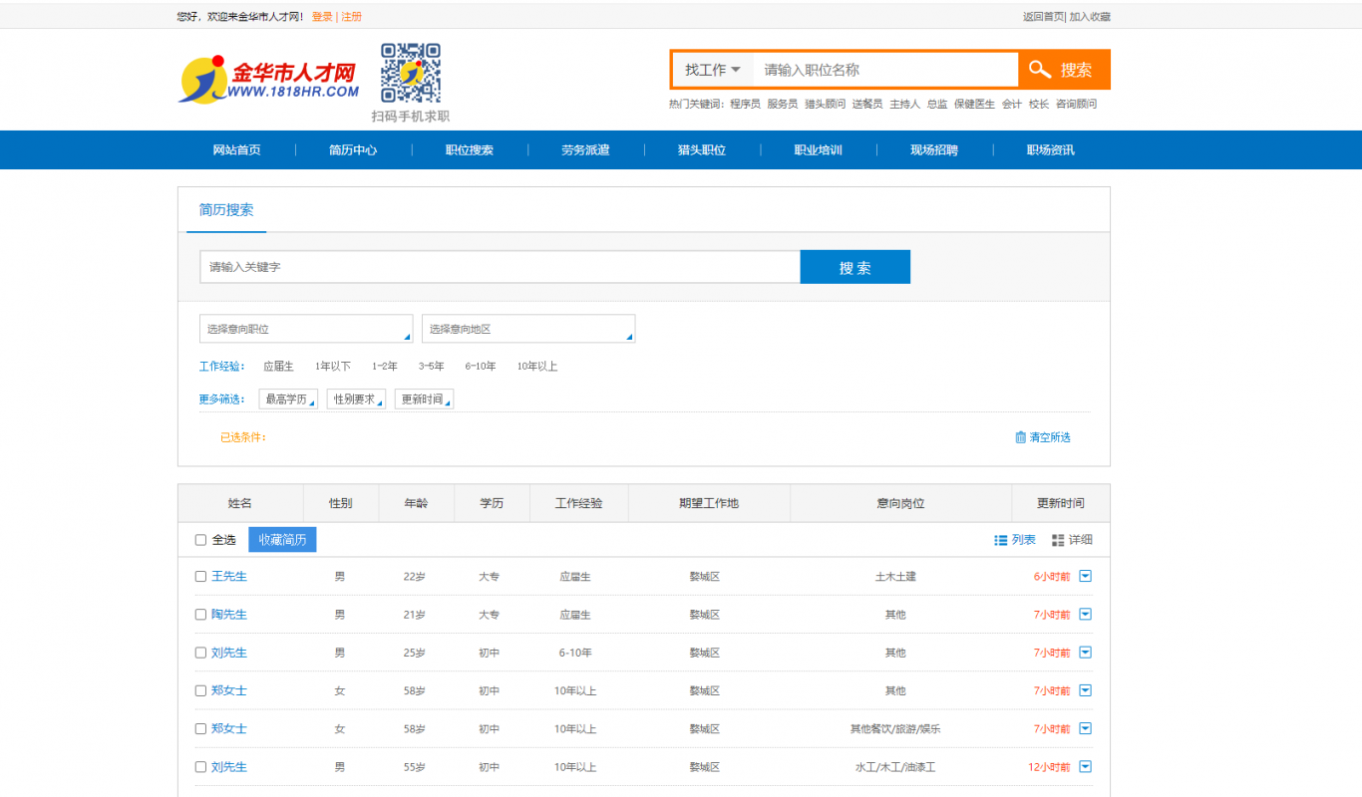Image resolution: width=1362 pixels, height=797 pixels.
Task: Open resume of 陶先生
Action: click(229, 615)
